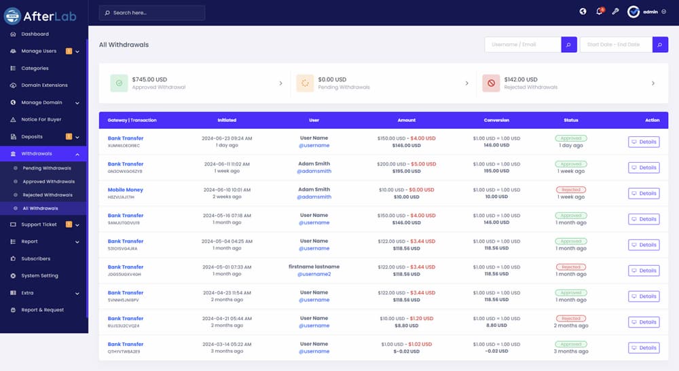Expand the Support Ticket chevron
This screenshot has width=679, height=371.
[77, 225]
